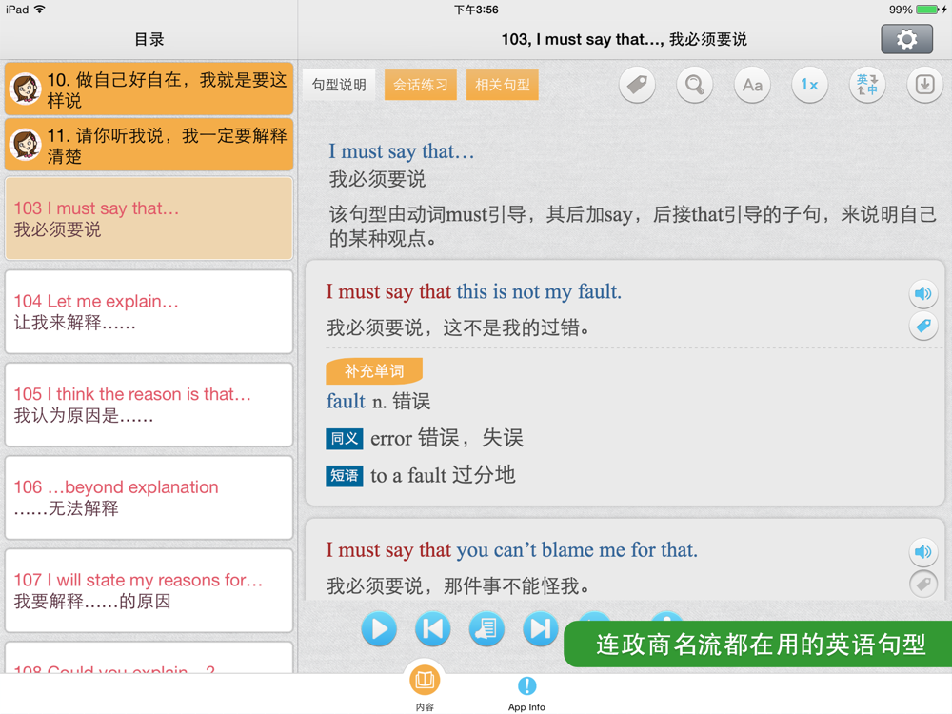Switch to the 相关句型 tab
The width and height of the screenshot is (952, 714).
coord(503,85)
